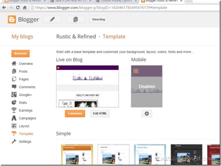Open Settings in the sidebar
This screenshot has width=221, height=166.
click(x=25, y=141)
